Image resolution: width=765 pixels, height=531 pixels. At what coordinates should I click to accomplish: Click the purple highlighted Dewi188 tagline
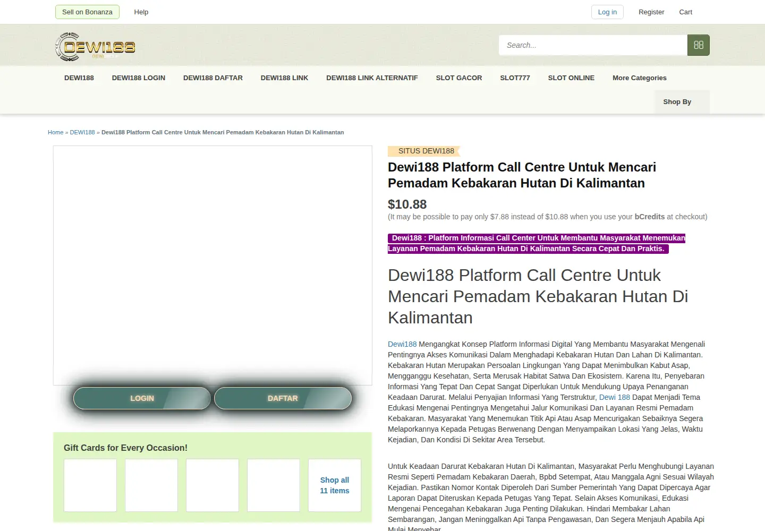pos(537,243)
